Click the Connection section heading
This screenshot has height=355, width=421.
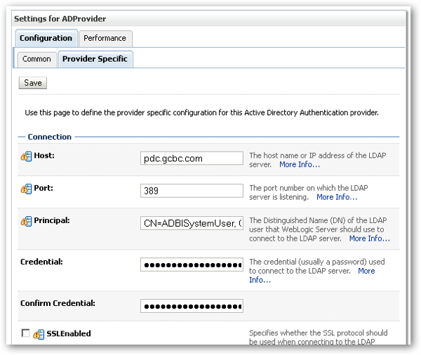pos(50,137)
